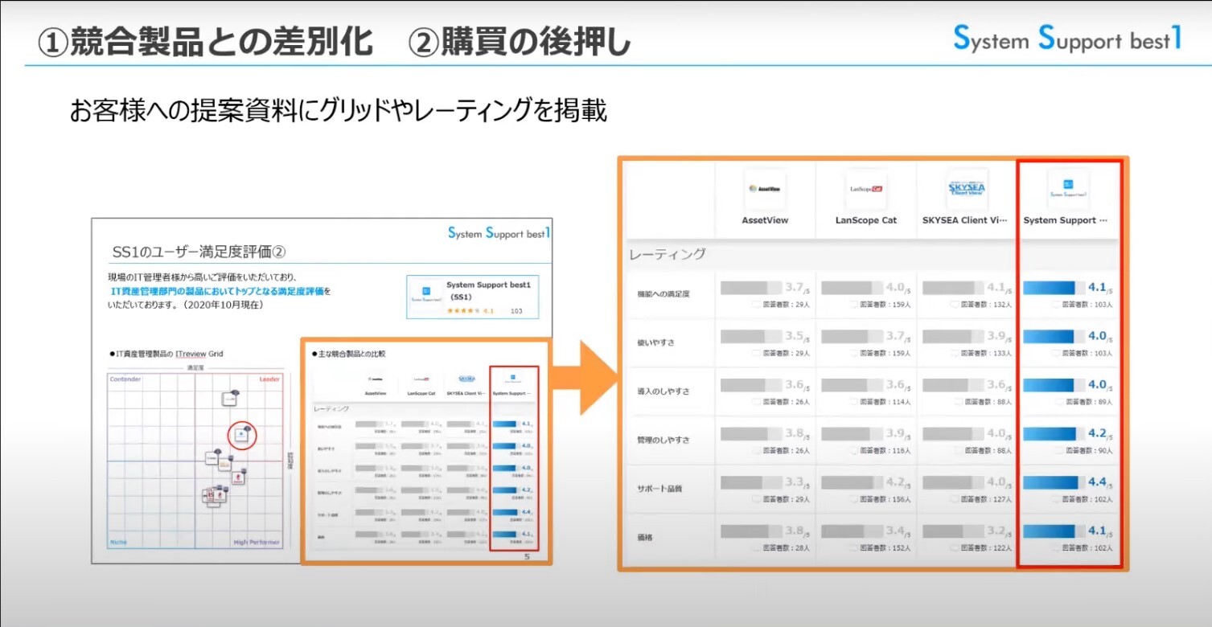Click the System Support best1 logo at the slide's top right
The height and width of the screenshot is (627, 1212).
click(1066, 38)
